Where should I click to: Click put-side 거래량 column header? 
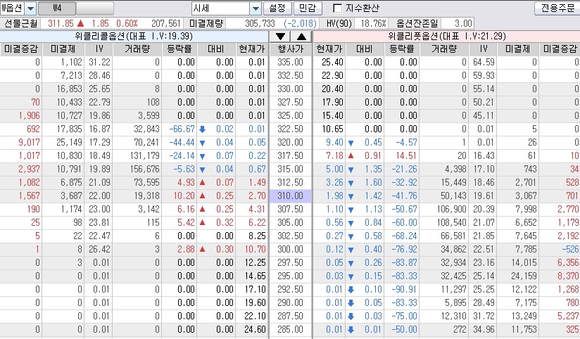click(444, 49)
